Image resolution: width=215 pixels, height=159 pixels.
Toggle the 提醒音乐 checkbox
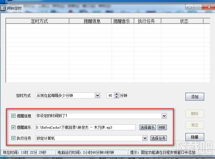pos(13,127)
